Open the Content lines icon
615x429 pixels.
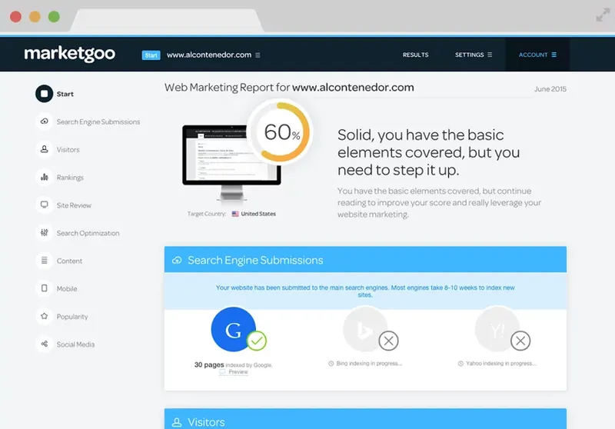(x=45, y=261)
